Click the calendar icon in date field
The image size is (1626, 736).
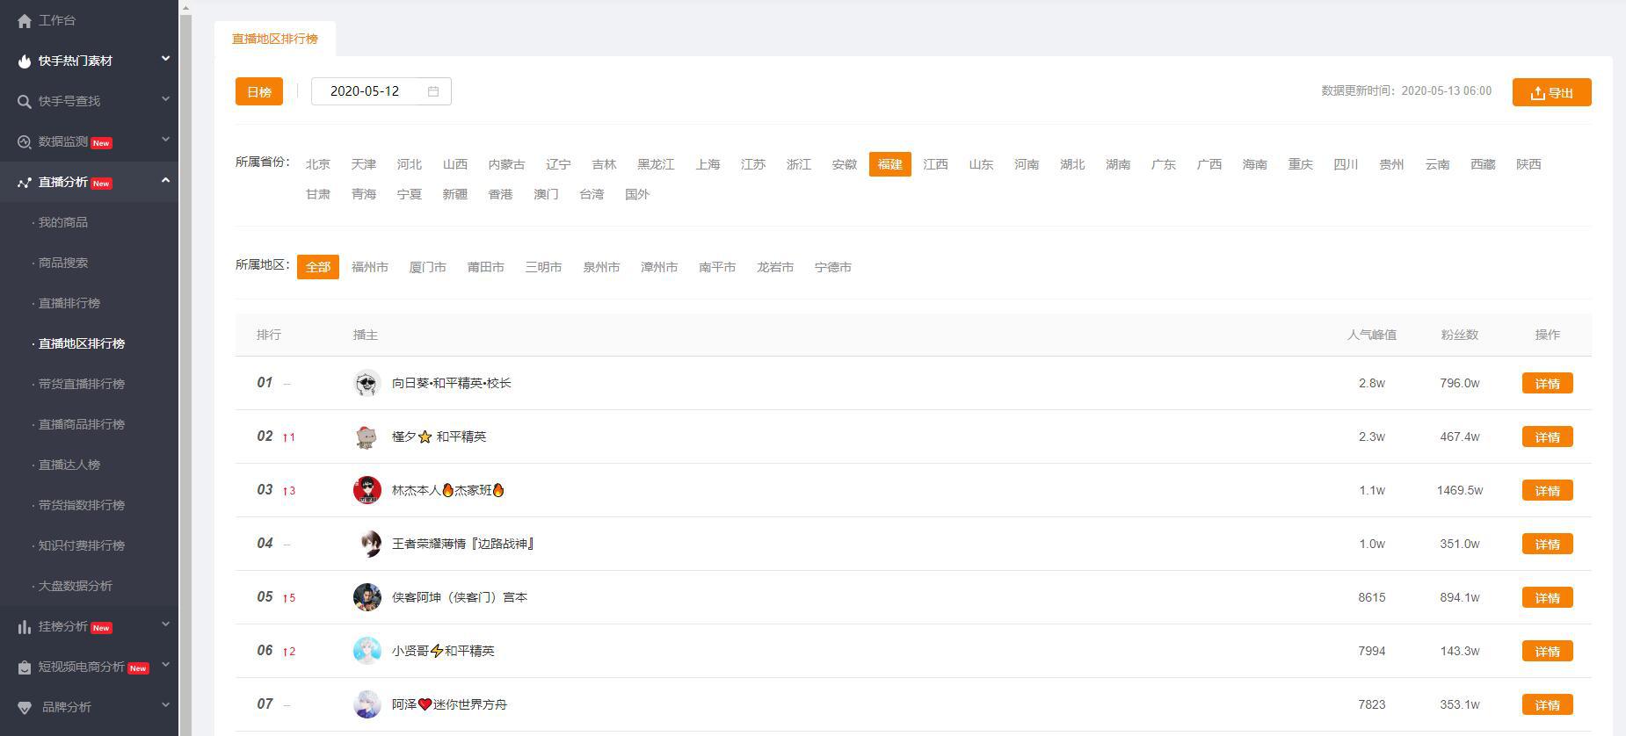[x=433, y=91]
